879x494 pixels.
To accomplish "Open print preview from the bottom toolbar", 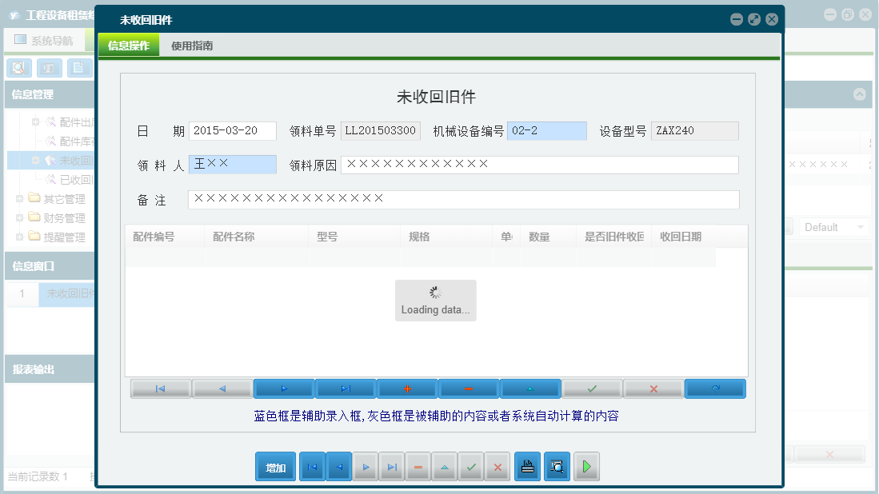I will (x=557, y=466).
